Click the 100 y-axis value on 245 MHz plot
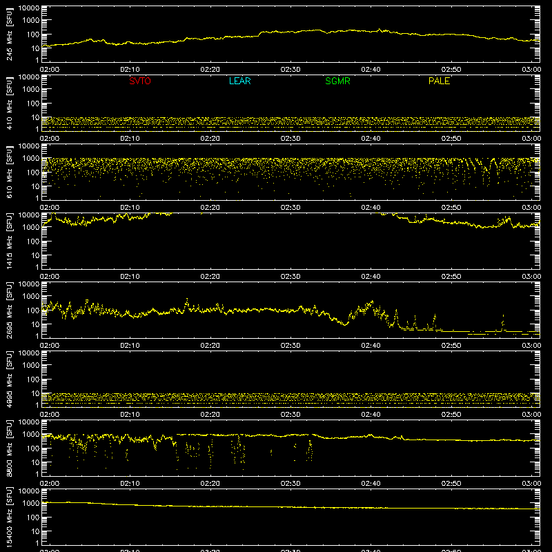This screenshot has height=552, width=552. tap(33, 34)
